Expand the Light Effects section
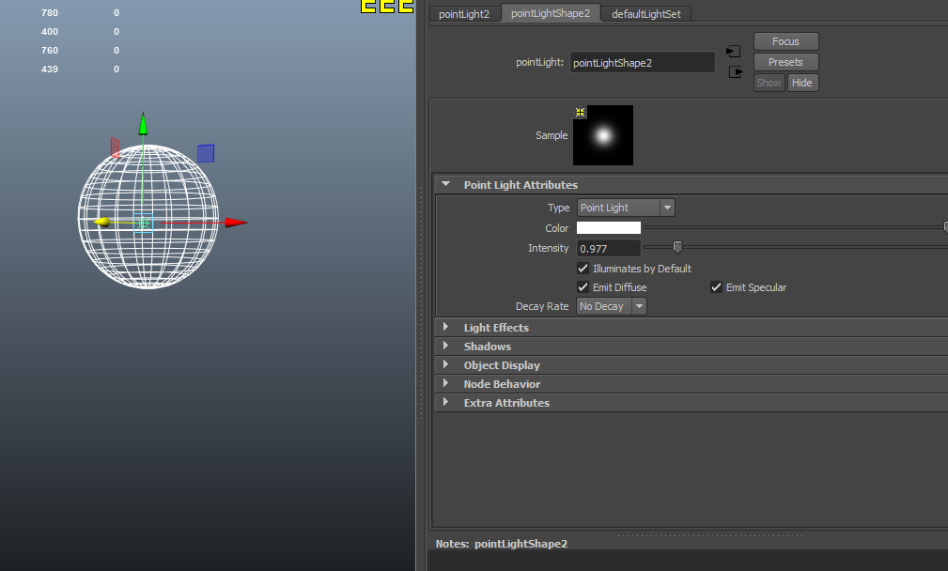Viewport: 948px width, 571px height. pyautogui.click(x=446, y=327)
